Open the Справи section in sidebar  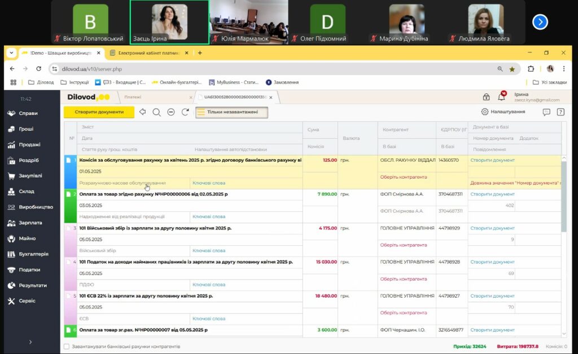[23, 113]
